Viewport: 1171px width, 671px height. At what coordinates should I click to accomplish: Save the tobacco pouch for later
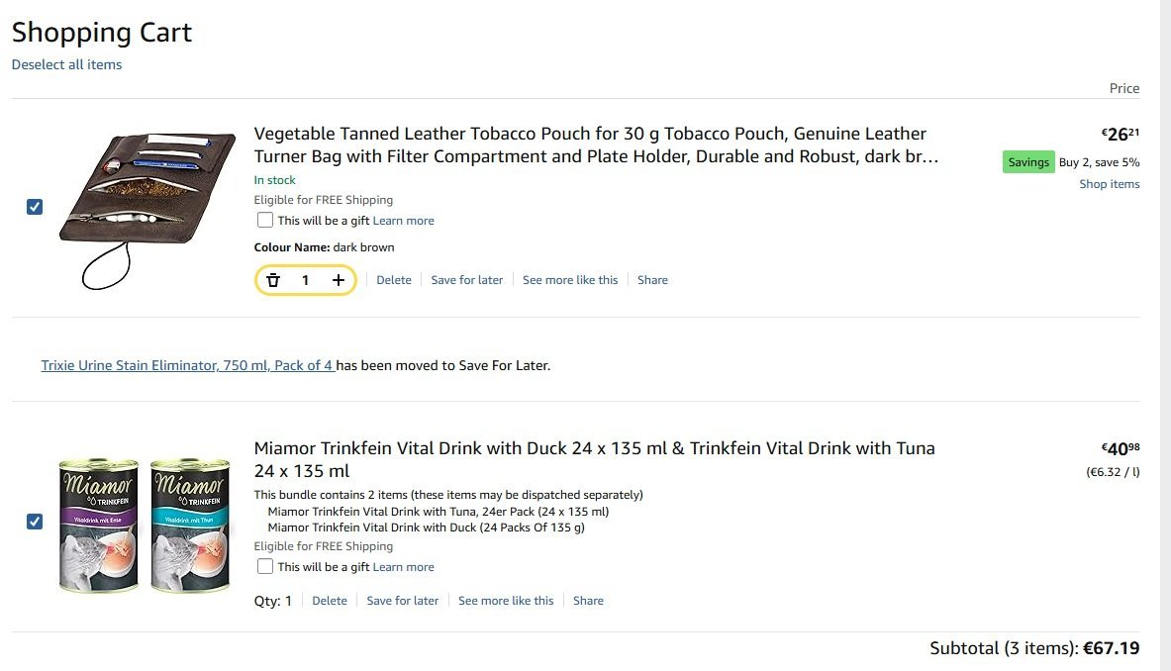467,281
